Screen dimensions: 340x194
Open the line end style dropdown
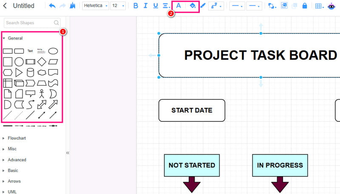click(x=254, y=6)
